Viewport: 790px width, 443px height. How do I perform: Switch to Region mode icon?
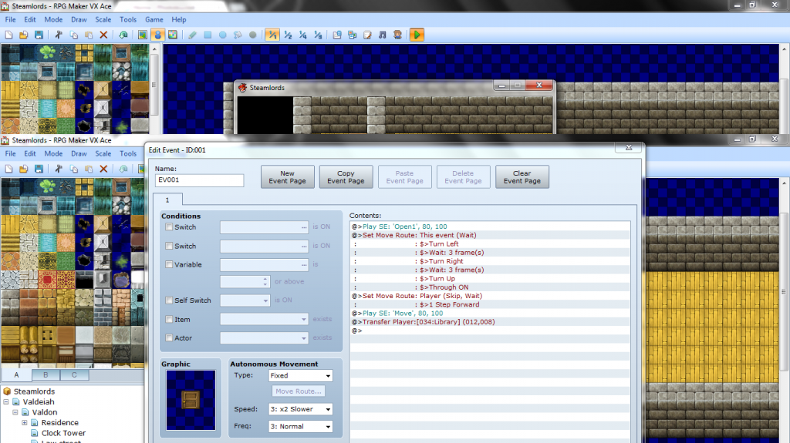click(173, 35)
